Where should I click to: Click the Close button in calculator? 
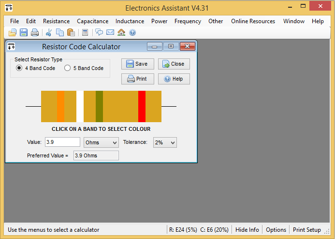[174, 64]
